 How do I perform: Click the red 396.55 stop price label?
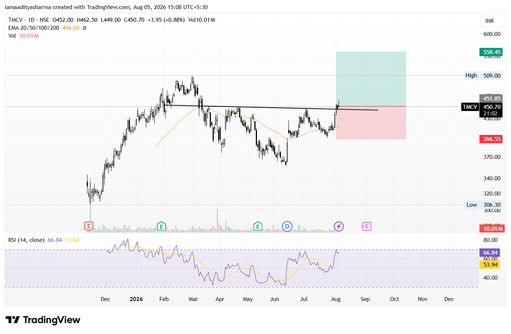tap(491, 139)
